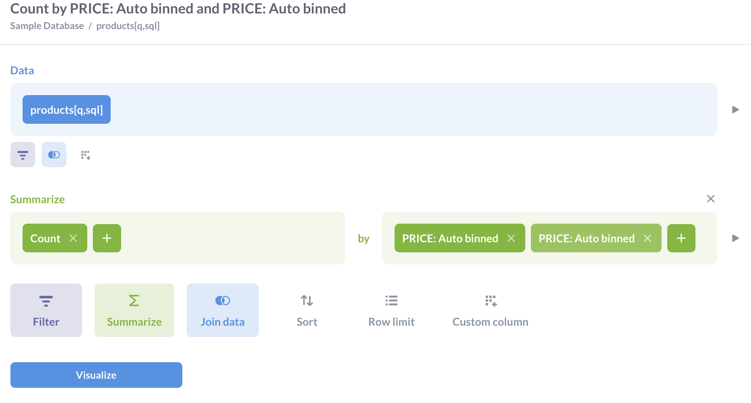Open the small custom column icon under the Data section
This screenshot has height=403, width=751.
coord(85,155)
